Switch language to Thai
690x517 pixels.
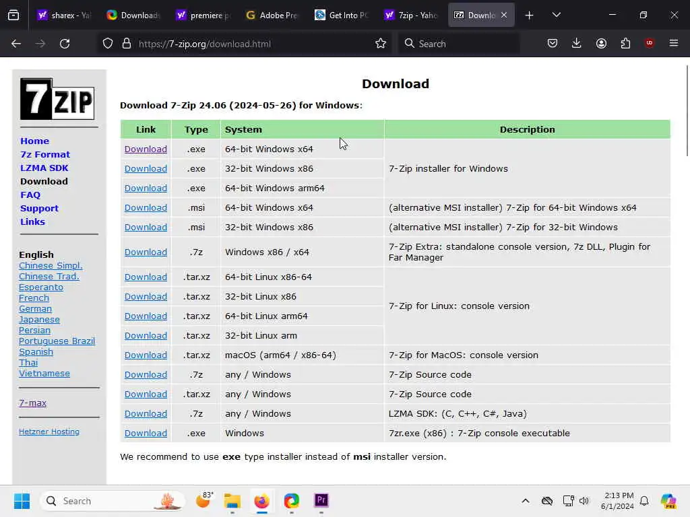(x=28, y=363)
